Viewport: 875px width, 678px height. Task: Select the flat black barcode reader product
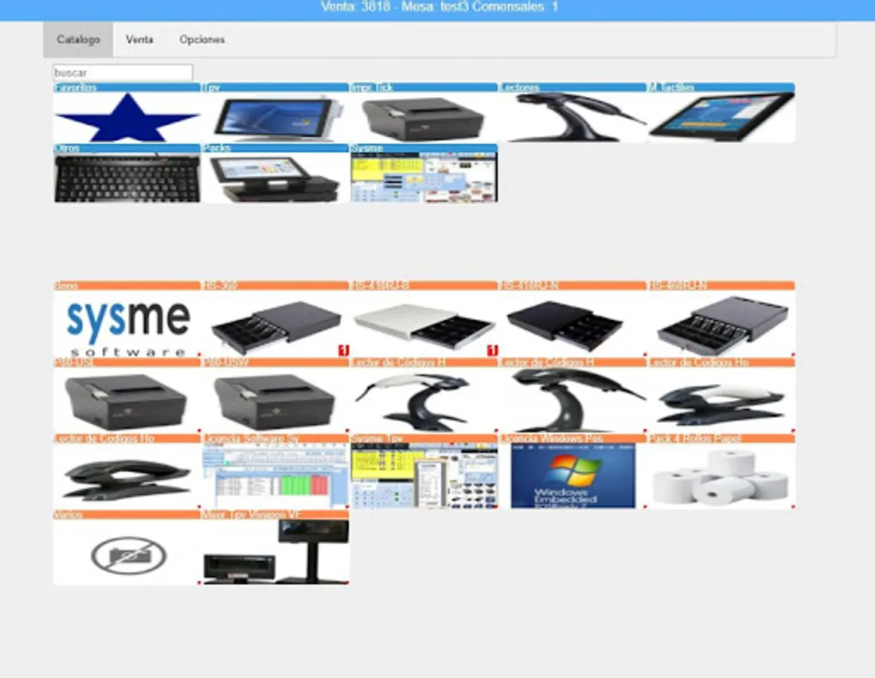pyautogui.click(x=127, y=472)
